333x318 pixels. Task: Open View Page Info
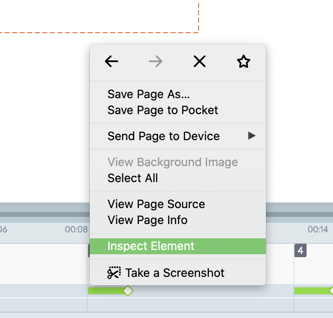coord(147,220)
